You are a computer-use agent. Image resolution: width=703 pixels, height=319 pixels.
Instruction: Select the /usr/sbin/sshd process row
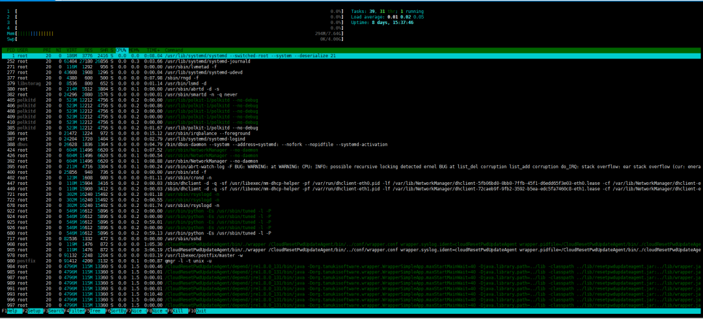182,238
